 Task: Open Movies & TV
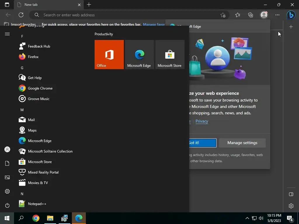click(x=46, y=183)
